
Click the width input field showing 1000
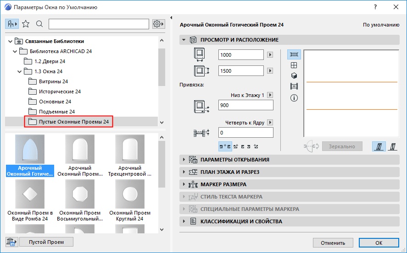241,55
